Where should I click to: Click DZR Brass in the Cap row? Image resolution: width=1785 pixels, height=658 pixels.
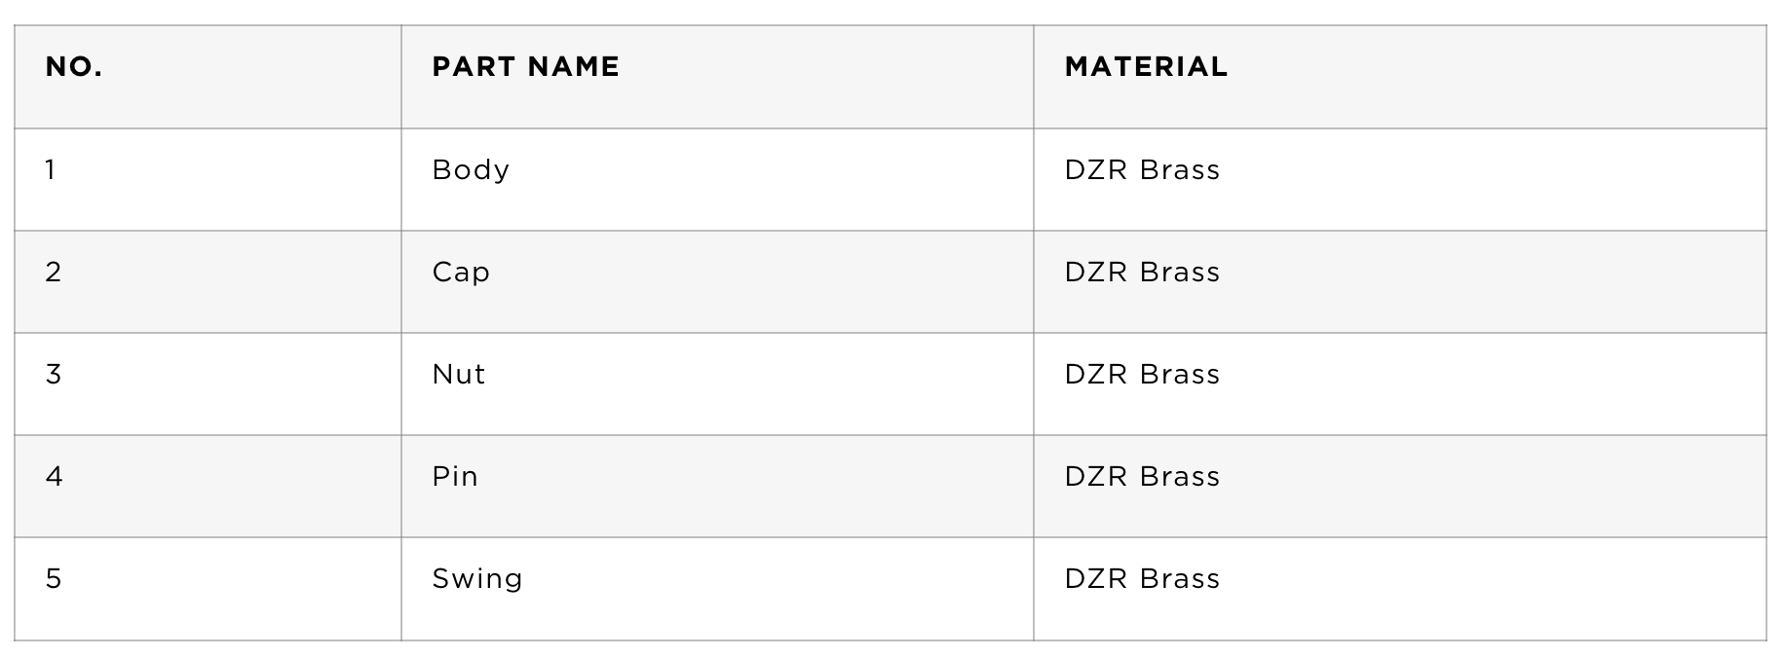click(x=1142, y=272)
